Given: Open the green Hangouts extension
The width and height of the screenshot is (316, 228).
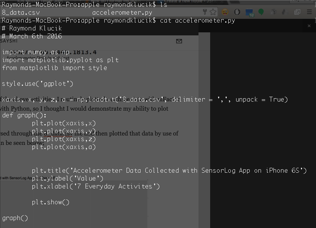Looking at the screenshot, I should [x=261, y=12].
